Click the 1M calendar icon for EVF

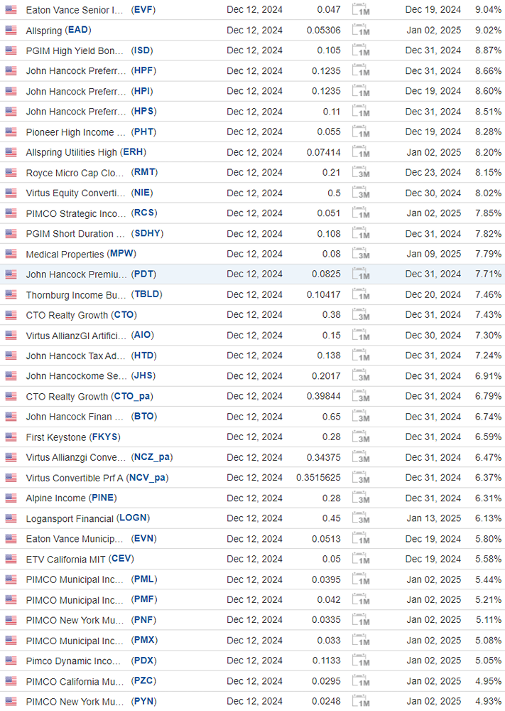point(361,9)
